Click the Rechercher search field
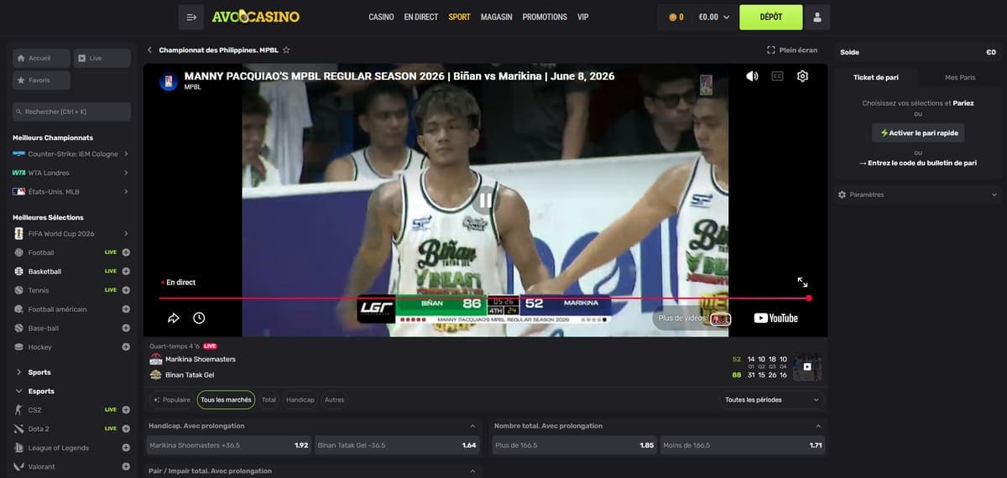Screen dimensions: 1007x478 tap(71, 112)
